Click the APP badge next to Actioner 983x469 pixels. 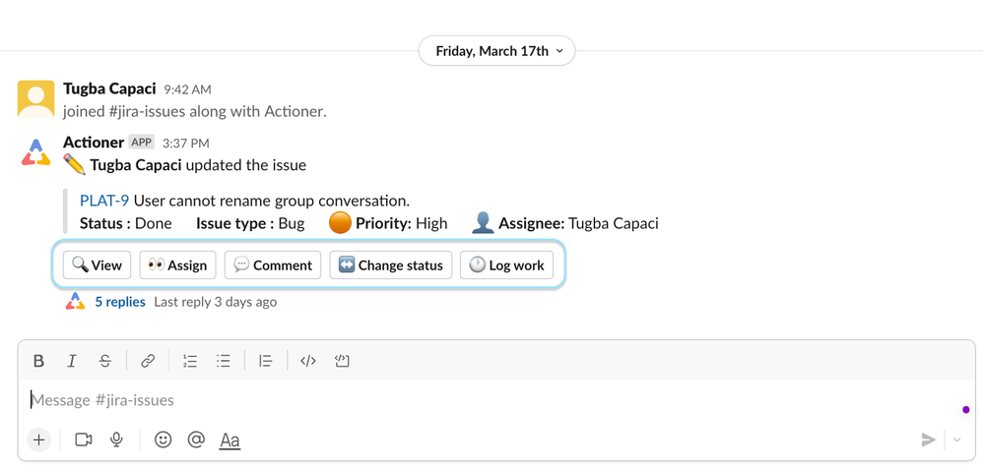[x=142, y=143]
